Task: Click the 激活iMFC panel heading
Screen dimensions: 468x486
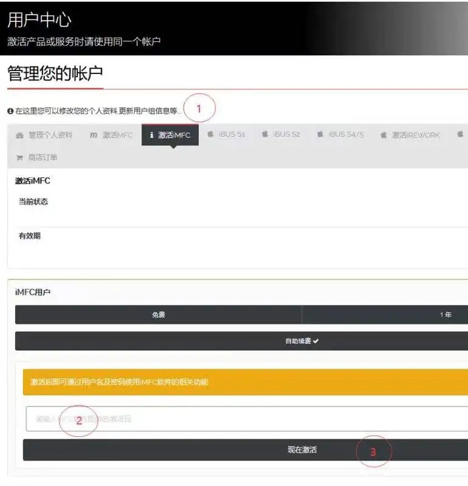Action: coord(33,180)
